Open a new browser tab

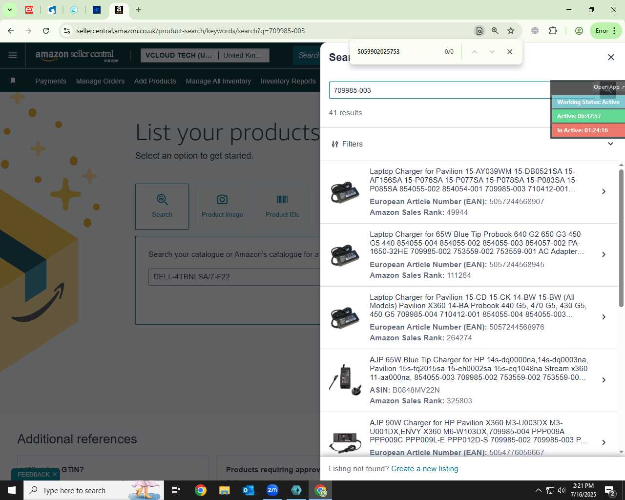[x=139, y=10]
